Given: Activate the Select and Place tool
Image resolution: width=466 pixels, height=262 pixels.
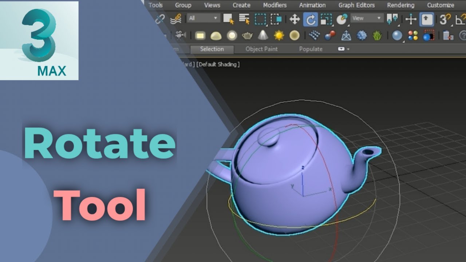Looking at the screenshot, I should (342, 19).
